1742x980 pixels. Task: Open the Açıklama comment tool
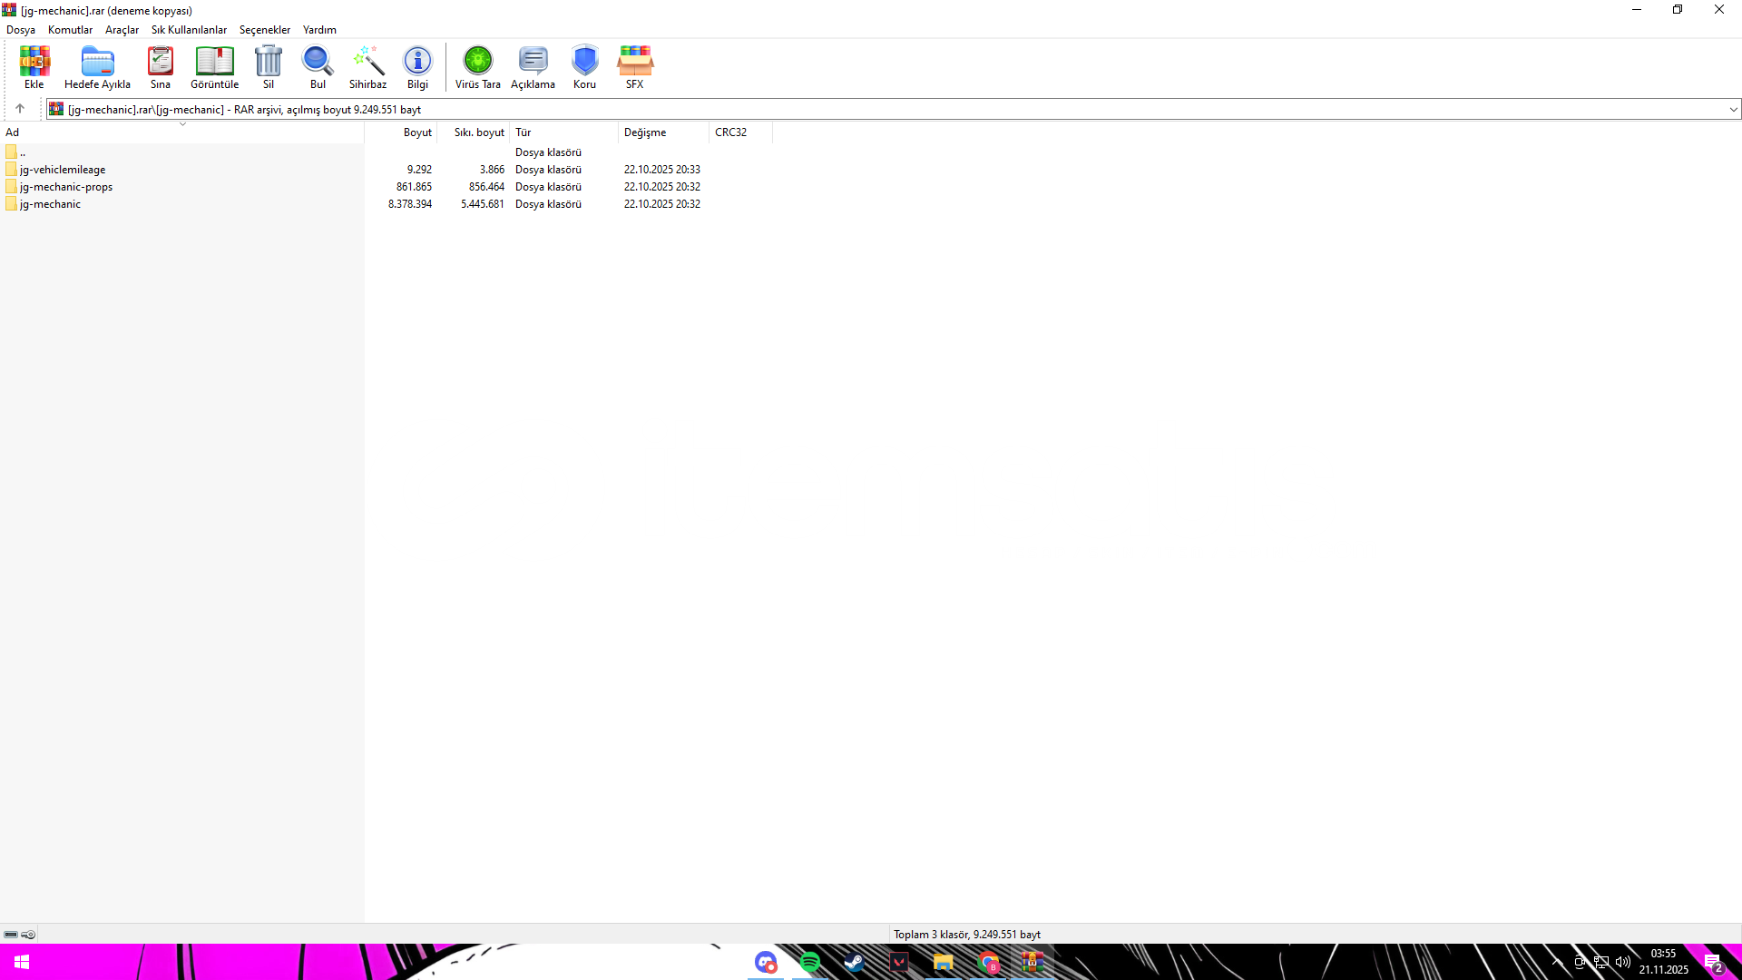[533, 62]
